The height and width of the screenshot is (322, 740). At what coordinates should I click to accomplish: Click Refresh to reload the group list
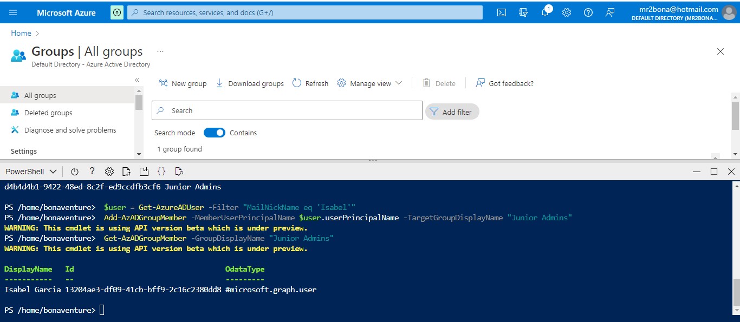pos(310,83)
